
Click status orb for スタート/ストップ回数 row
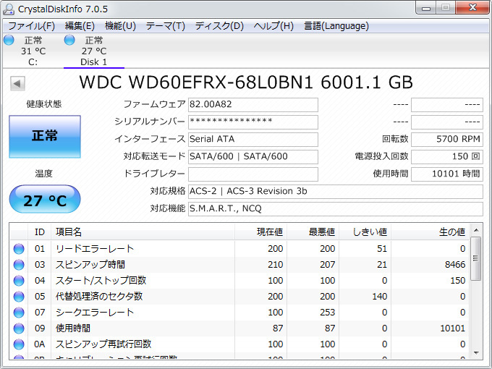[19, 281]
